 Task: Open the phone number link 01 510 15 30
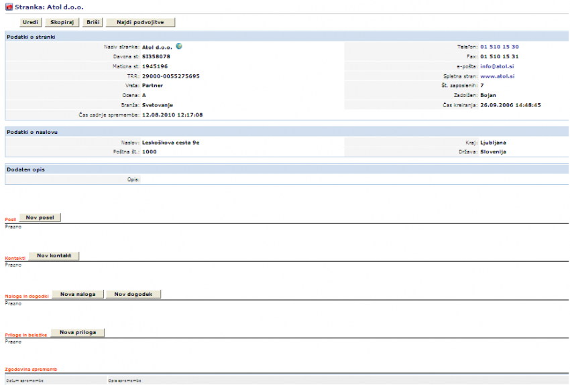500,47
